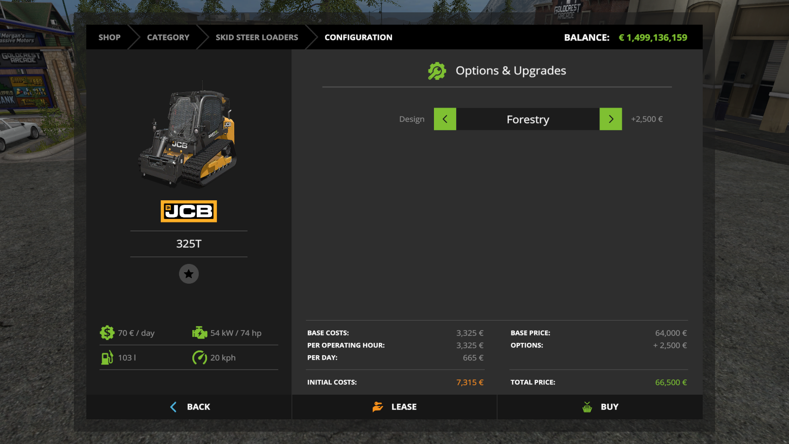Viewport: 789px width, 444px height.
Task: Click the engine power icon
Action: (199, 333)
